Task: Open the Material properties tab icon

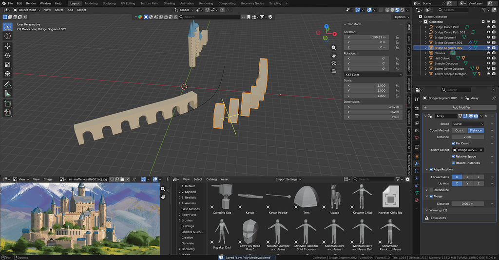Action: point(417,200)
